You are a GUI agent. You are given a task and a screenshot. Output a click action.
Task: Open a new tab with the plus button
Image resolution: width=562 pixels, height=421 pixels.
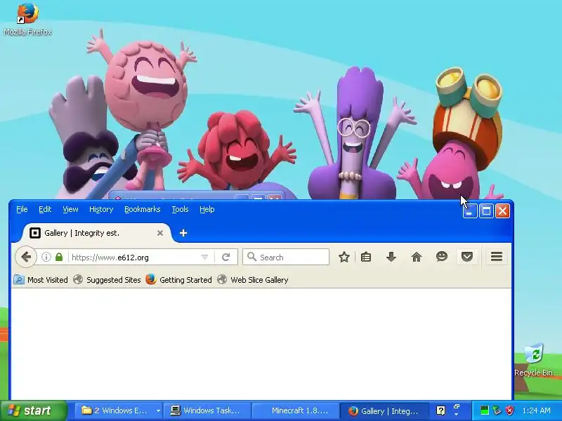point(183,233)
